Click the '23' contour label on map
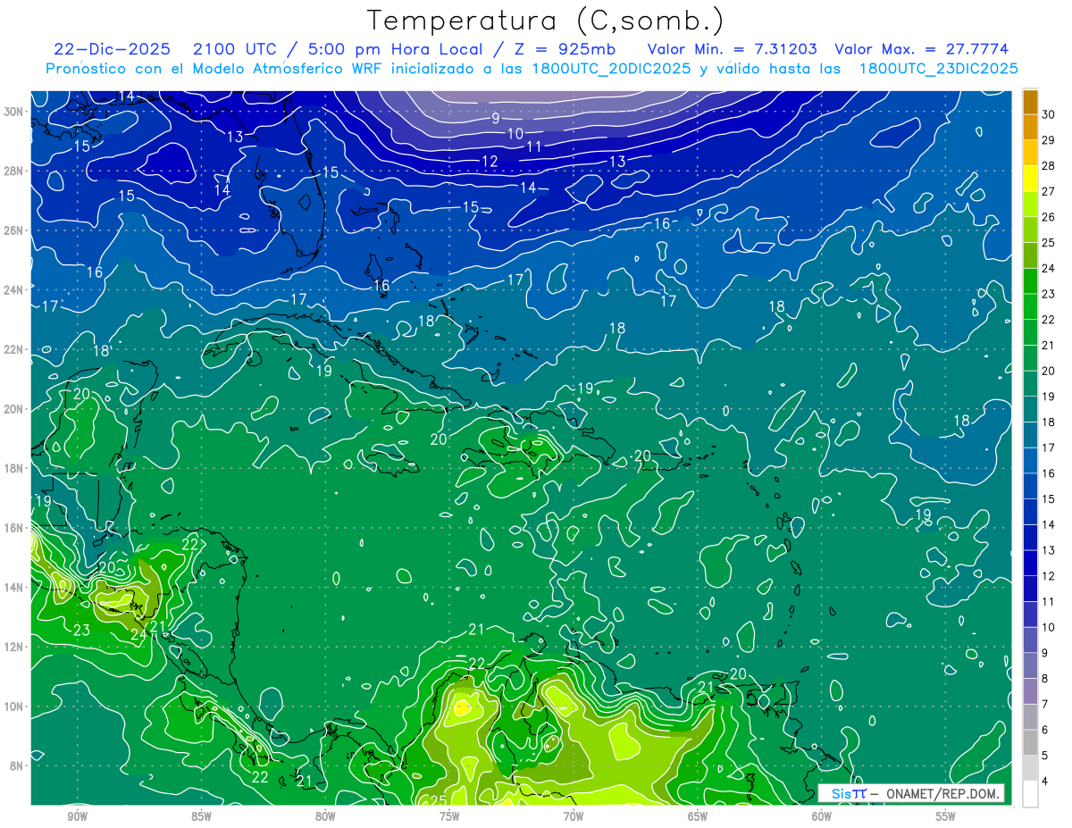Viewport: 1072px width, 828px height. [81, 631]
